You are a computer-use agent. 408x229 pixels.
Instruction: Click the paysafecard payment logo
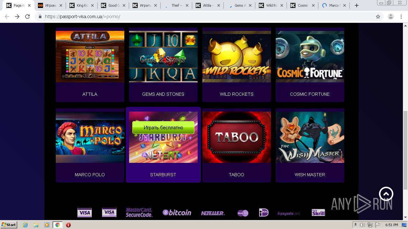[x=289, y=213]
